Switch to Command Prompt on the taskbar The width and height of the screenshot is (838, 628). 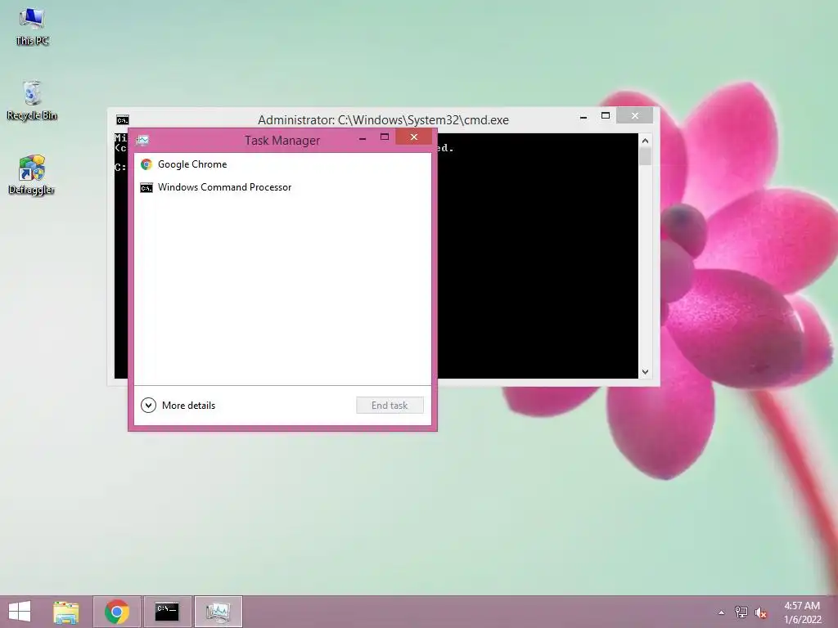(167, 612)
